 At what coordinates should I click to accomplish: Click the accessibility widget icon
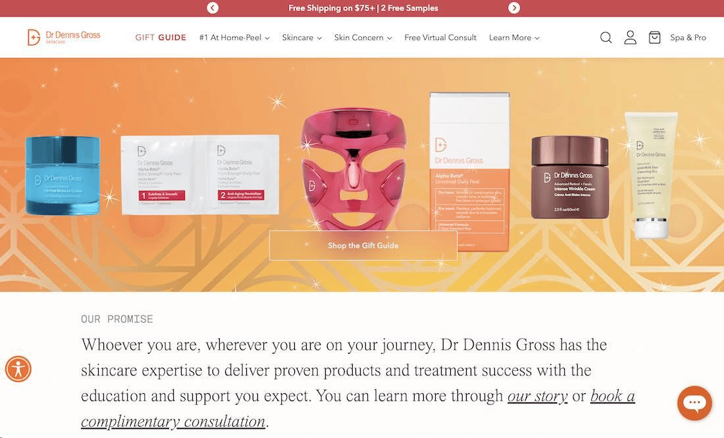(x=18, y=369)
